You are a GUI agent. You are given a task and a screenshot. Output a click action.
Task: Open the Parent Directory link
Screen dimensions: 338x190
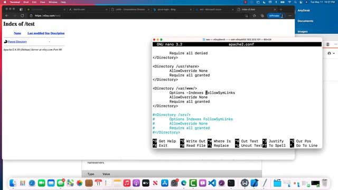tap(17, 42)
